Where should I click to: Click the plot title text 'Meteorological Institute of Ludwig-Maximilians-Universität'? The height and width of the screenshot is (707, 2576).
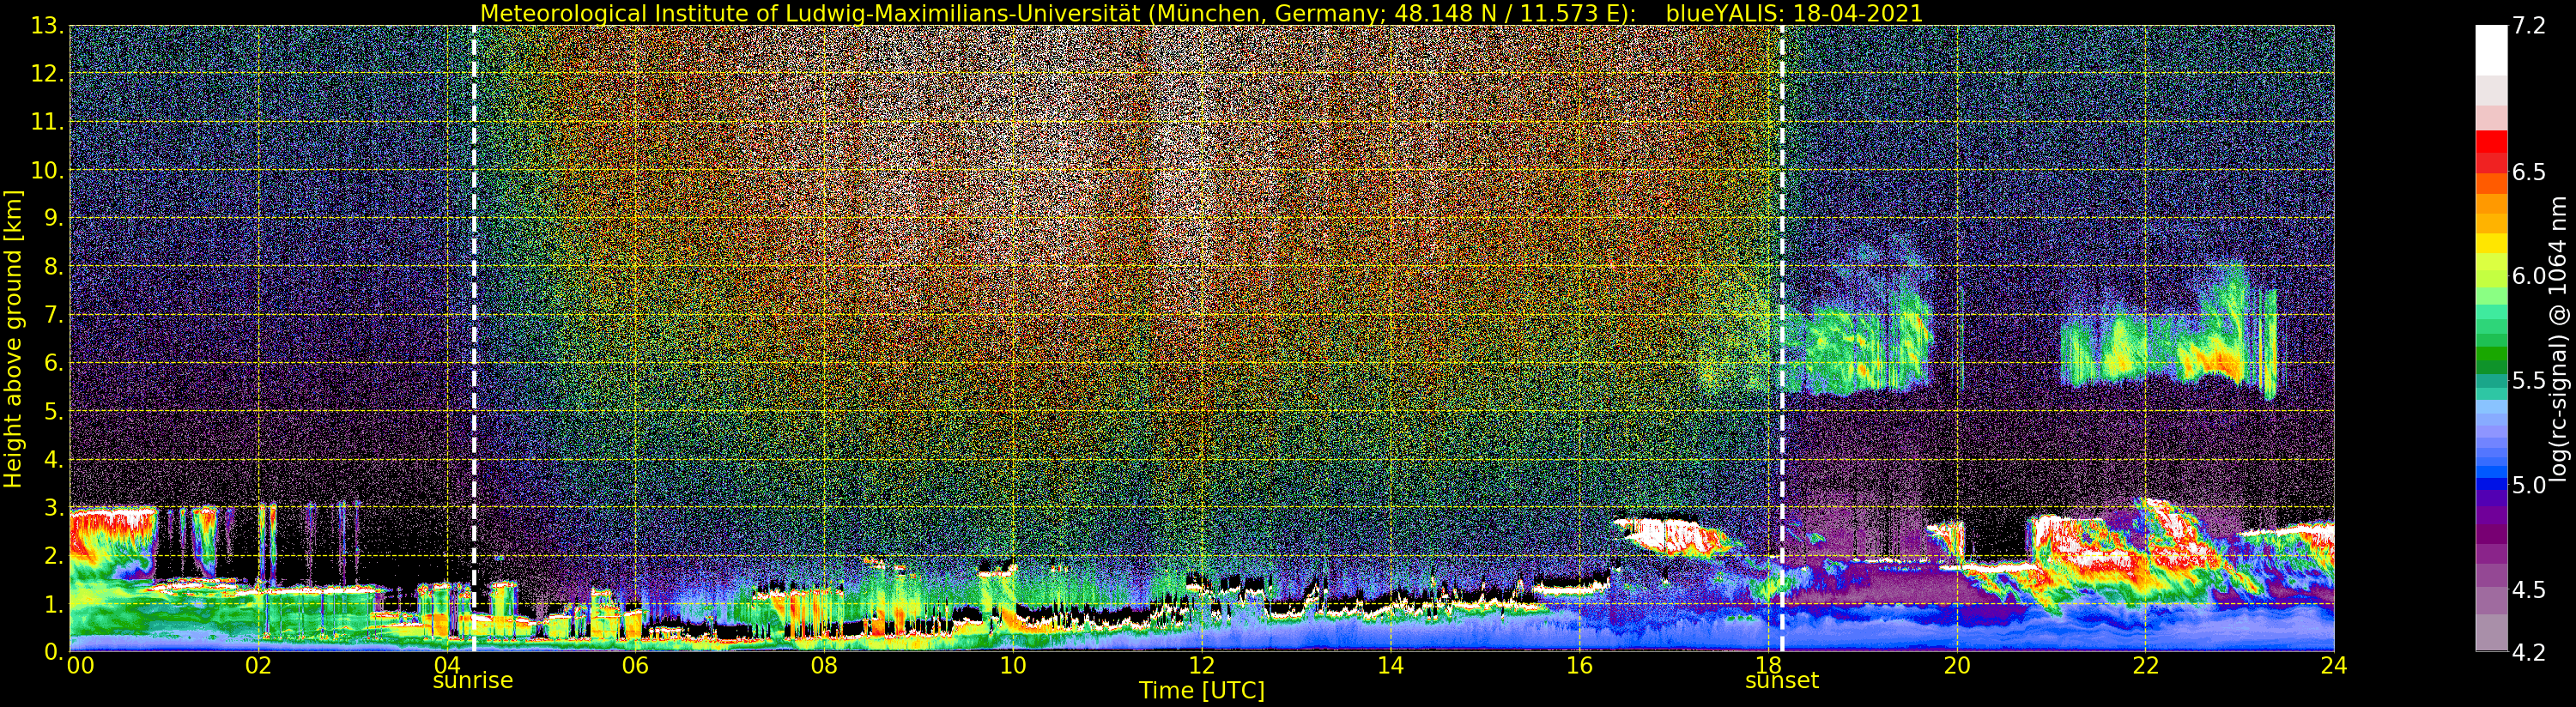[811, 13]
